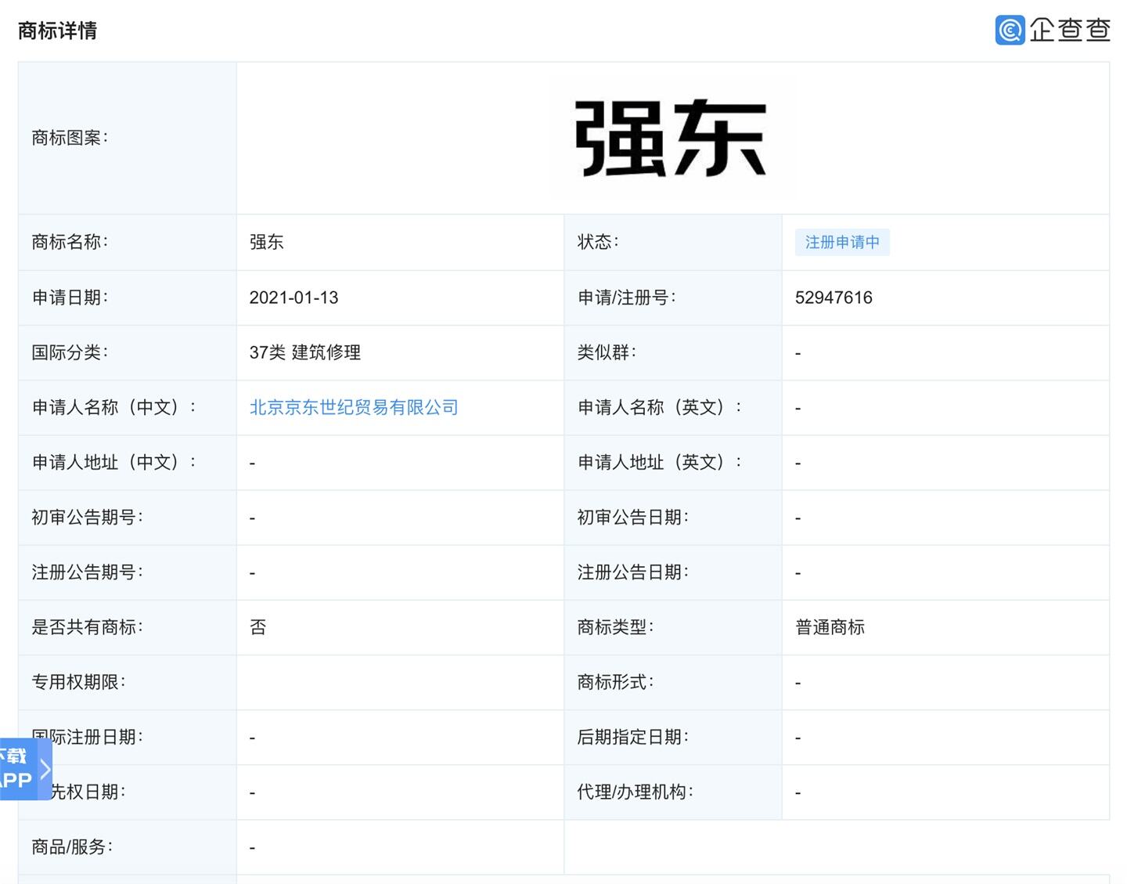Select the 普通商标 type value
This screenshot has height=884, width=1127.
click(x=830, y=627)
